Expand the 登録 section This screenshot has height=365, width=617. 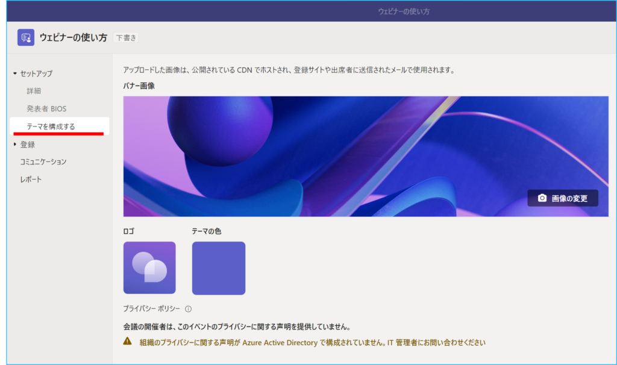(x=15, y=145)
